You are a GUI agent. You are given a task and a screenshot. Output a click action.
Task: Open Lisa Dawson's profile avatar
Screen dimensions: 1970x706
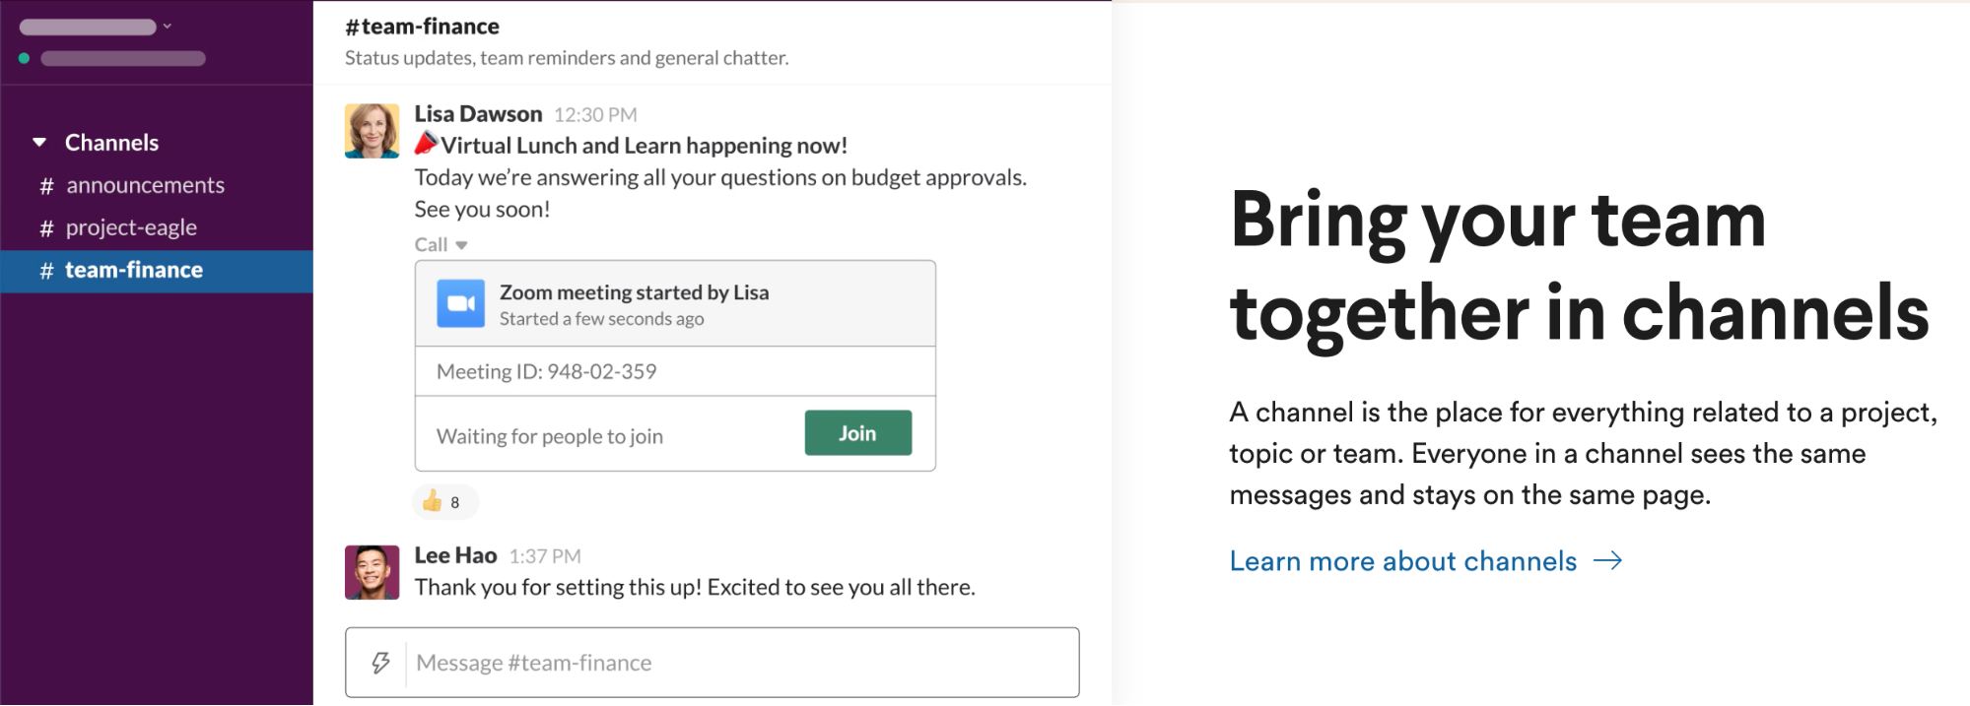pyautogui.click(x=372, y=131)
